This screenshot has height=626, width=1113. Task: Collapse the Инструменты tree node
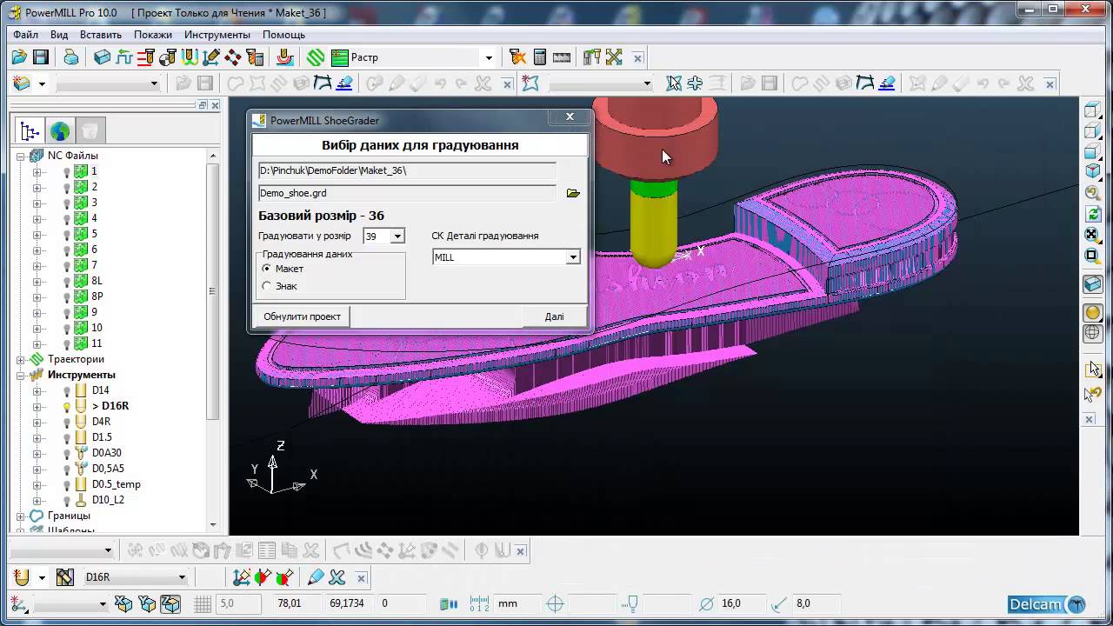pos(21,375)
